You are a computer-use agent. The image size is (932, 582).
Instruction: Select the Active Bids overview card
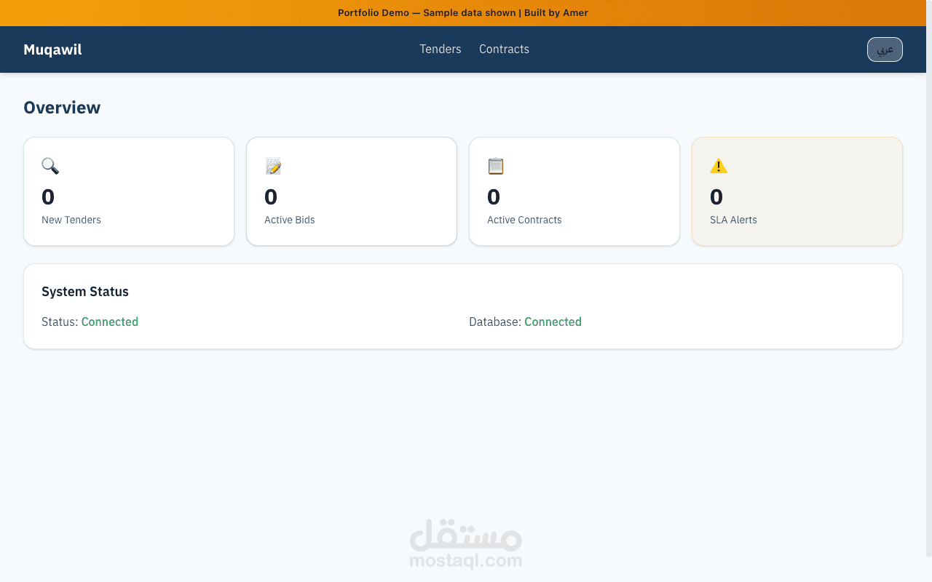pyautogui.click(x=351, y=191)
